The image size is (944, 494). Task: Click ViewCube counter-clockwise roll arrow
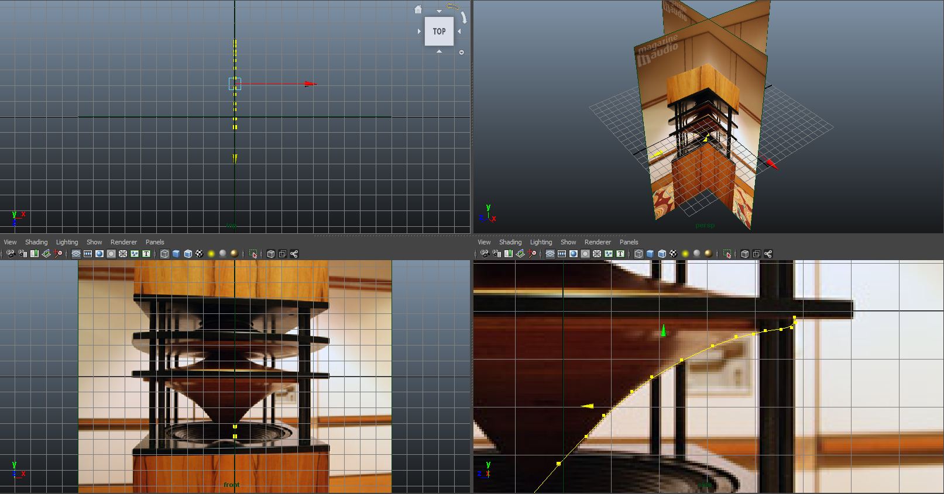tap(453, 6)
